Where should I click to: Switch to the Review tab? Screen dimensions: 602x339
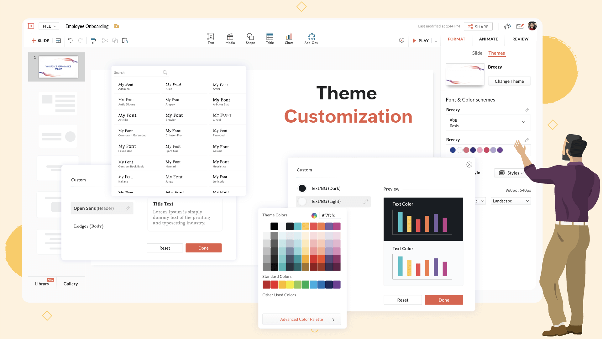click(520, 39)
